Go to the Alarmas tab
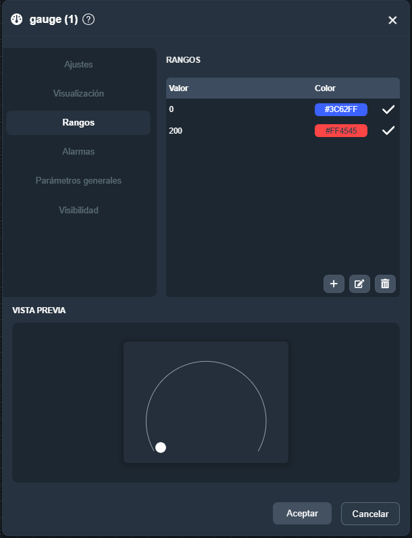The width and height of the screenshot is (412, 538). point(78,152)
